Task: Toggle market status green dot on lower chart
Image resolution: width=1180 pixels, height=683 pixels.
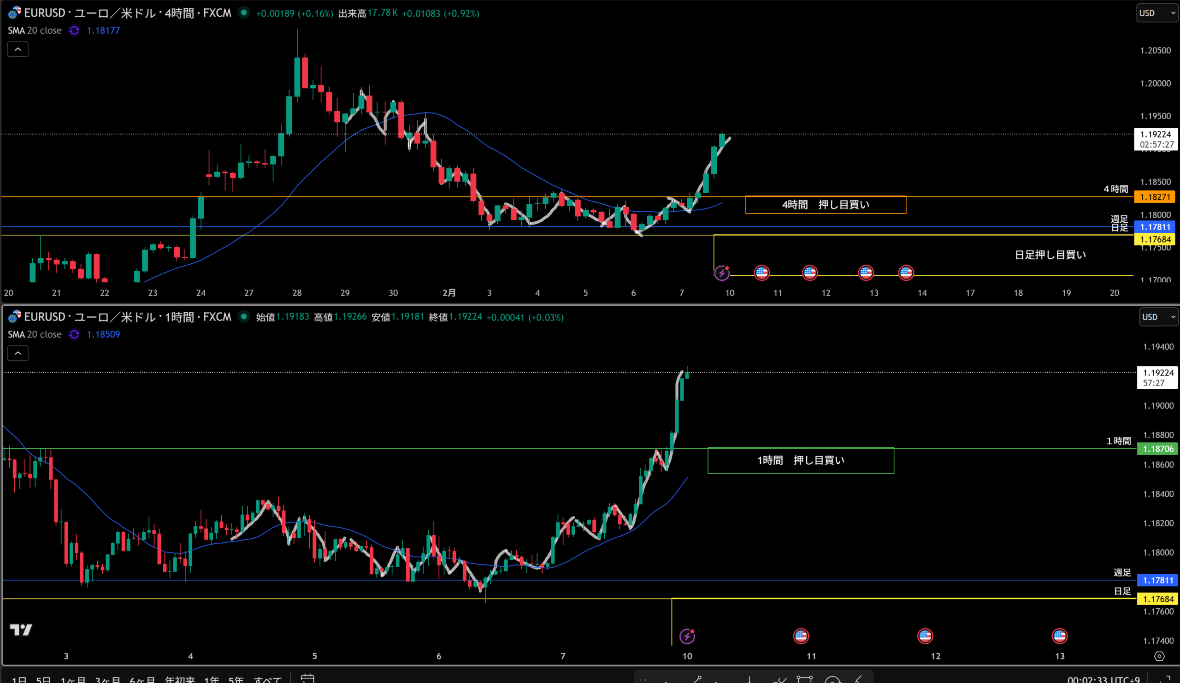Action: [x=243, y=317]
